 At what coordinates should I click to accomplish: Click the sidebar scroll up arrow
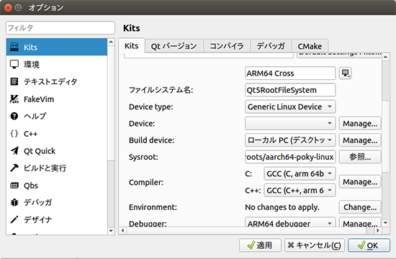click(111, 42)
